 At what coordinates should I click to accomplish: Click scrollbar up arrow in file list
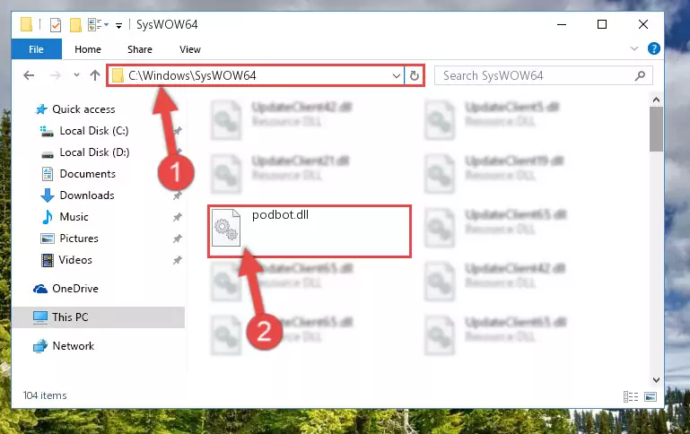click(656, 100)
